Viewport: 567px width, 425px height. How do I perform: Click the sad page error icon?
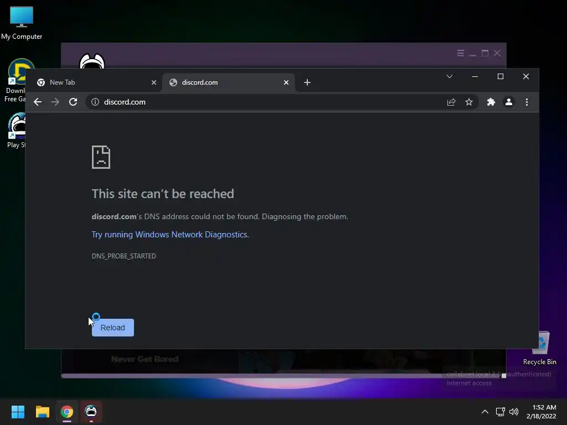coord(101,157)
